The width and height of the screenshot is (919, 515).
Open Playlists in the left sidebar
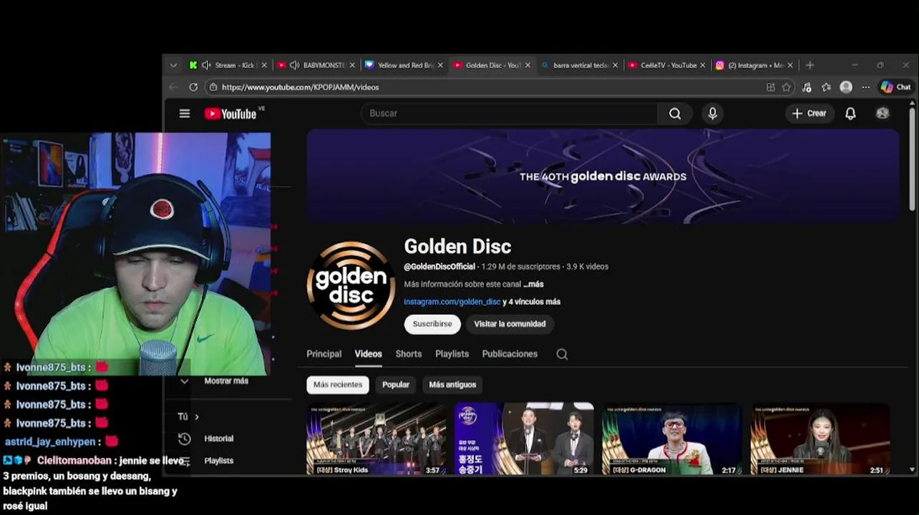tap(218, 461)
